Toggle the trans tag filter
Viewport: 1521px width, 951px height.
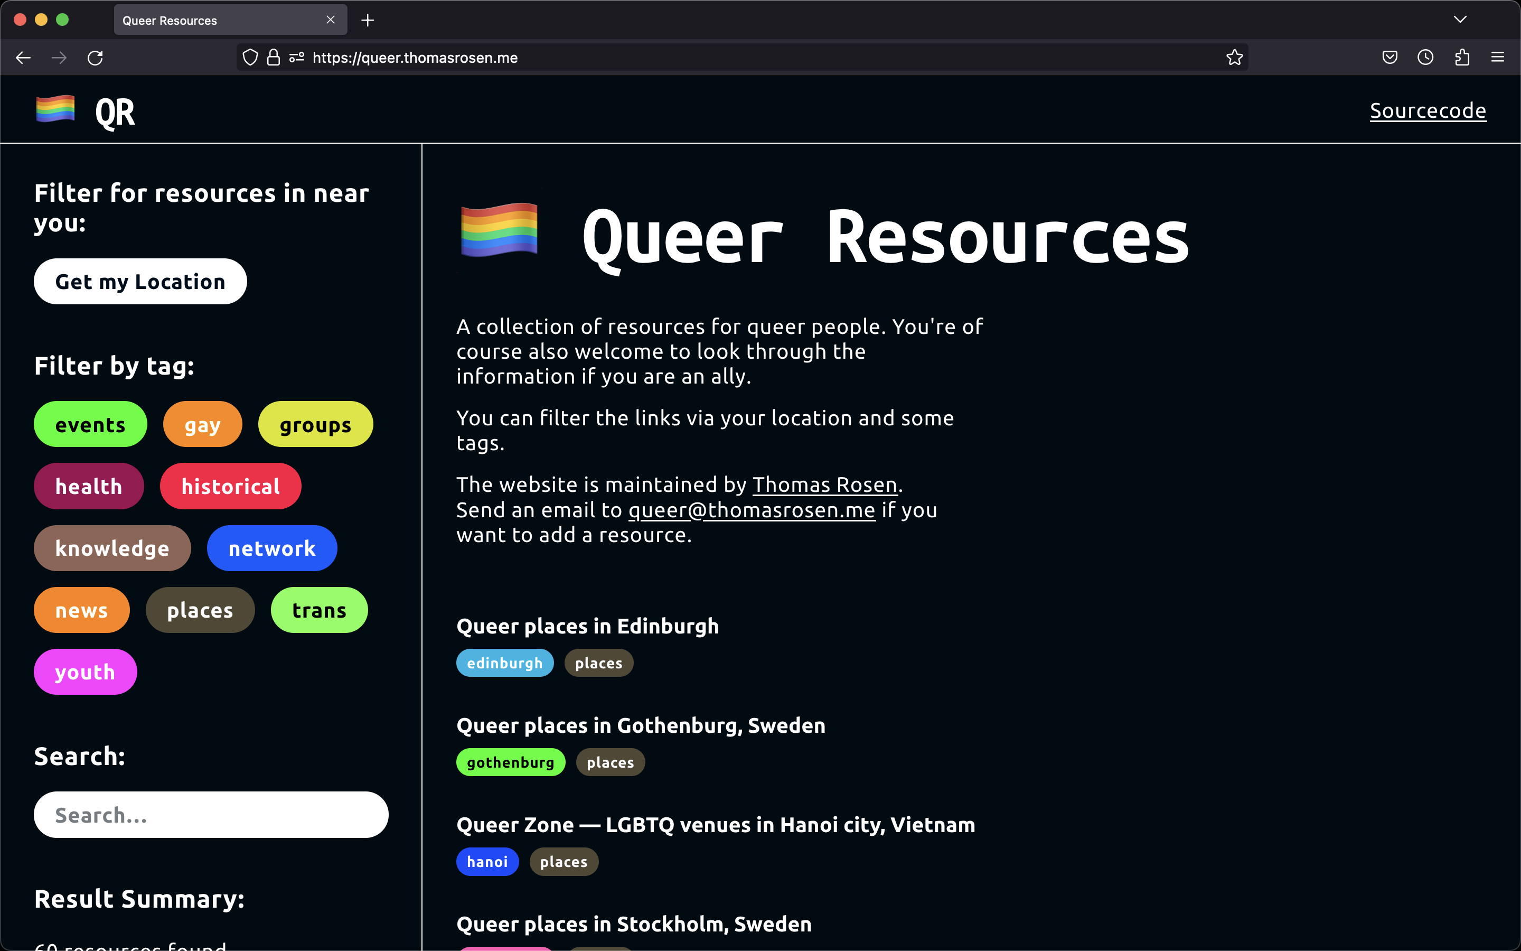tap(320, 610)
